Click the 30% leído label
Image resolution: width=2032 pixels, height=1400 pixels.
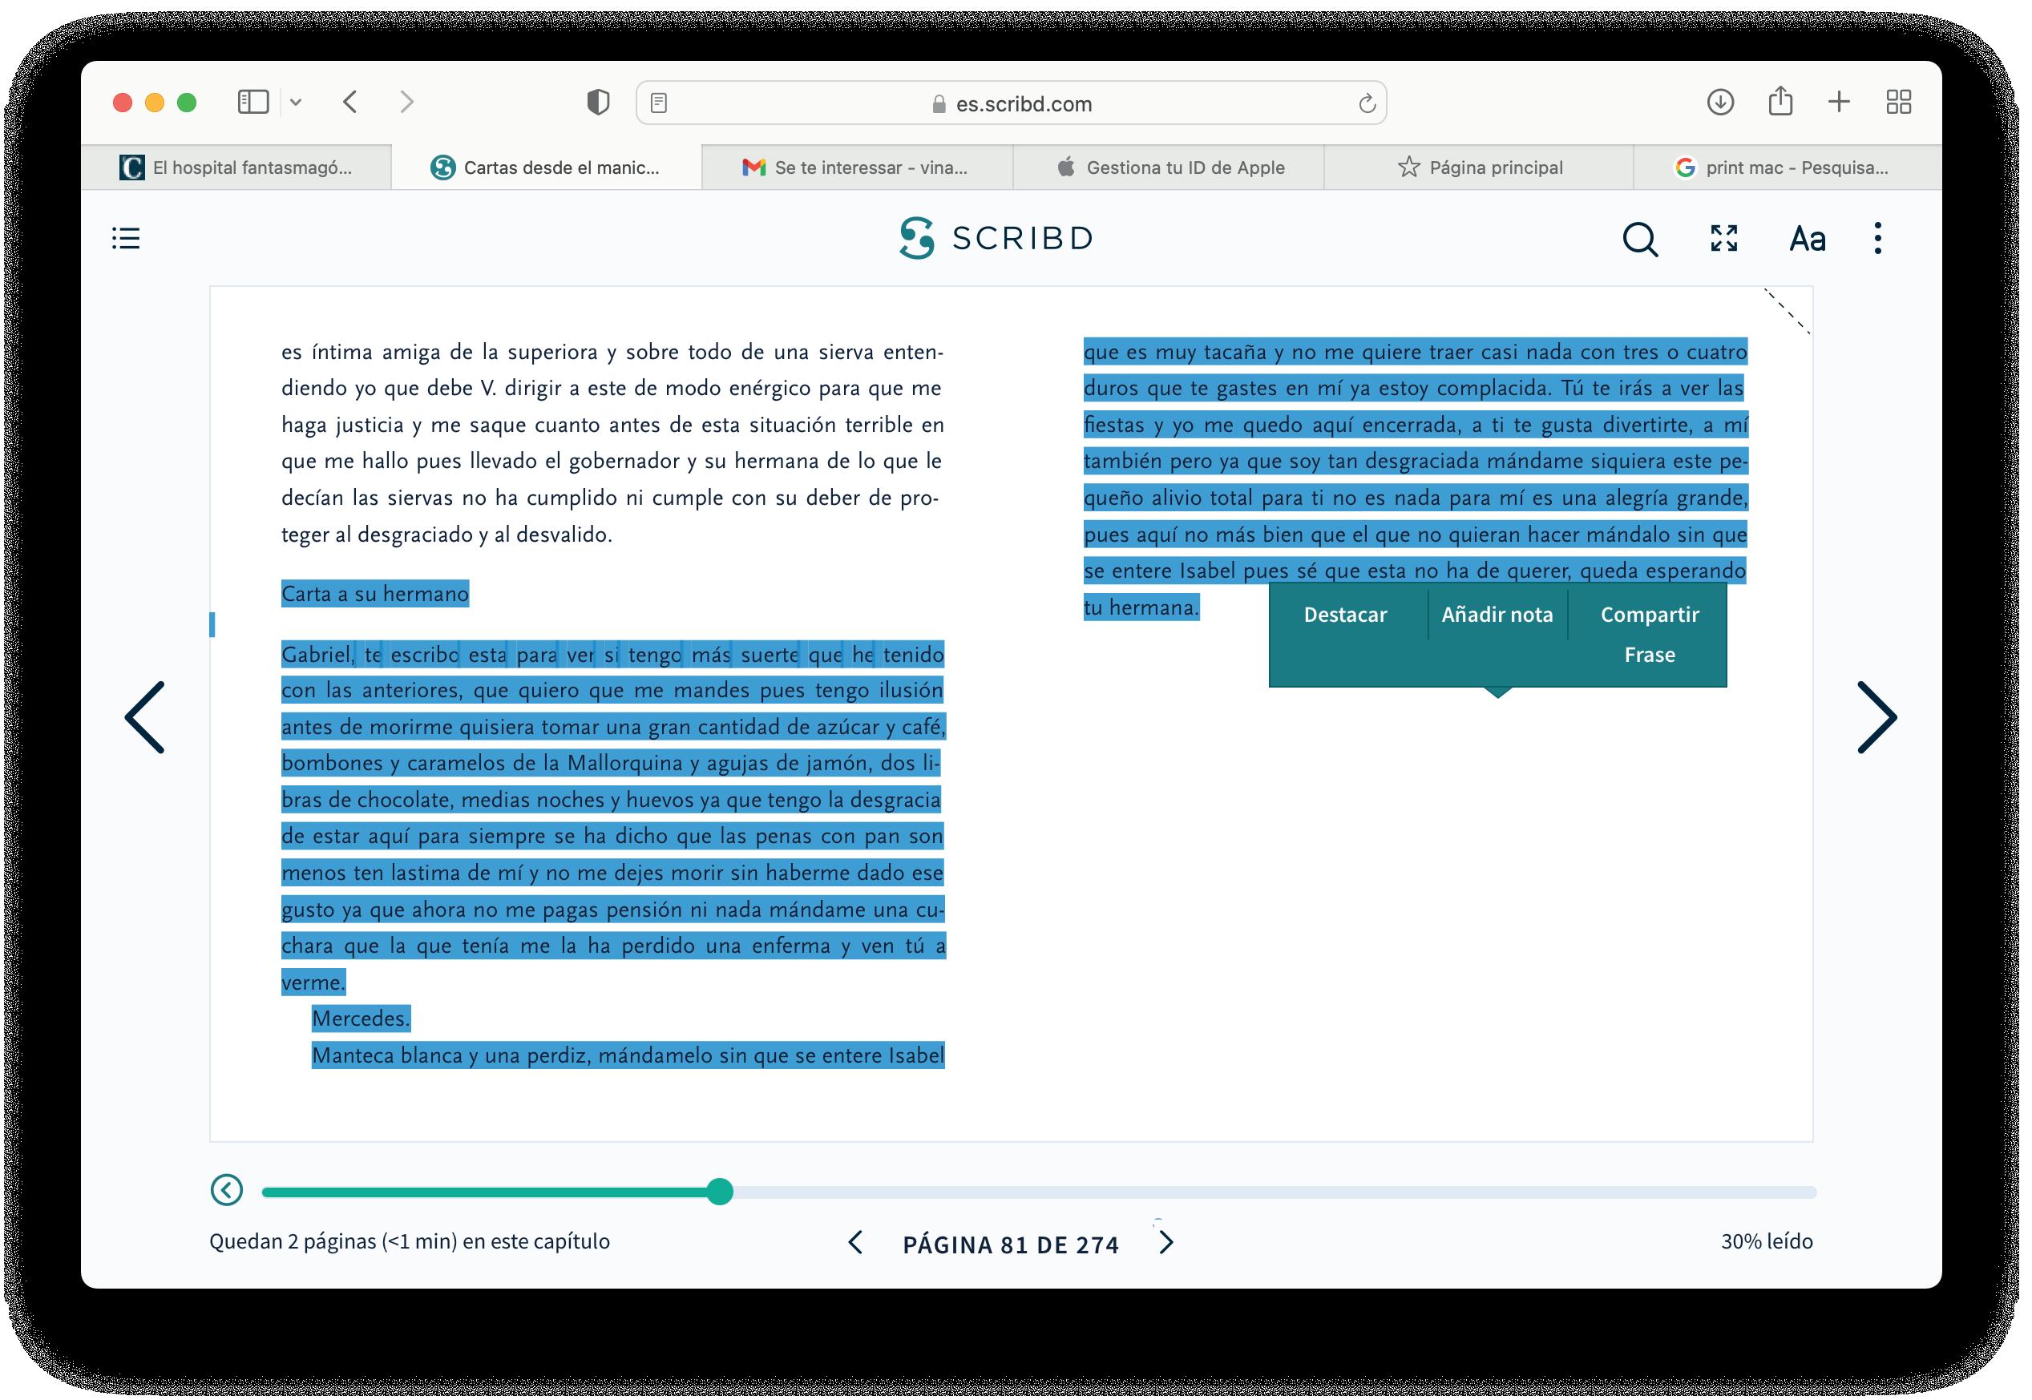pos(1766,1241)
